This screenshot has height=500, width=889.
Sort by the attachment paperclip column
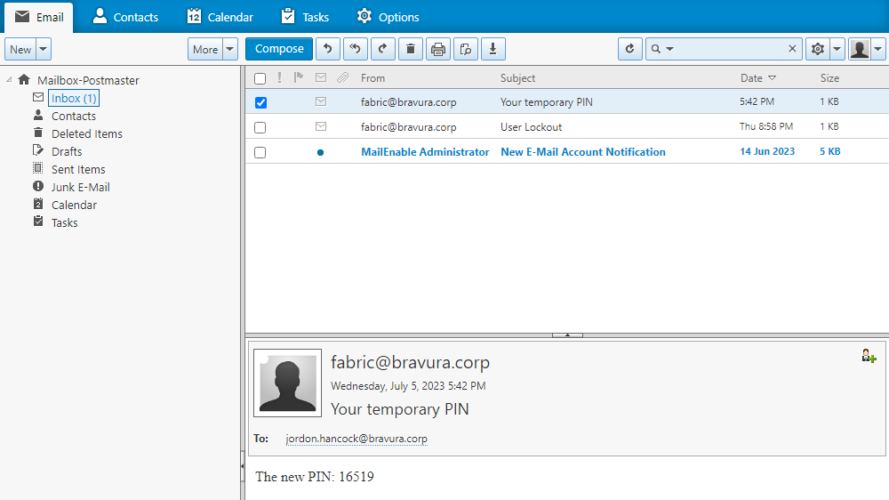[x=342, y=77]
